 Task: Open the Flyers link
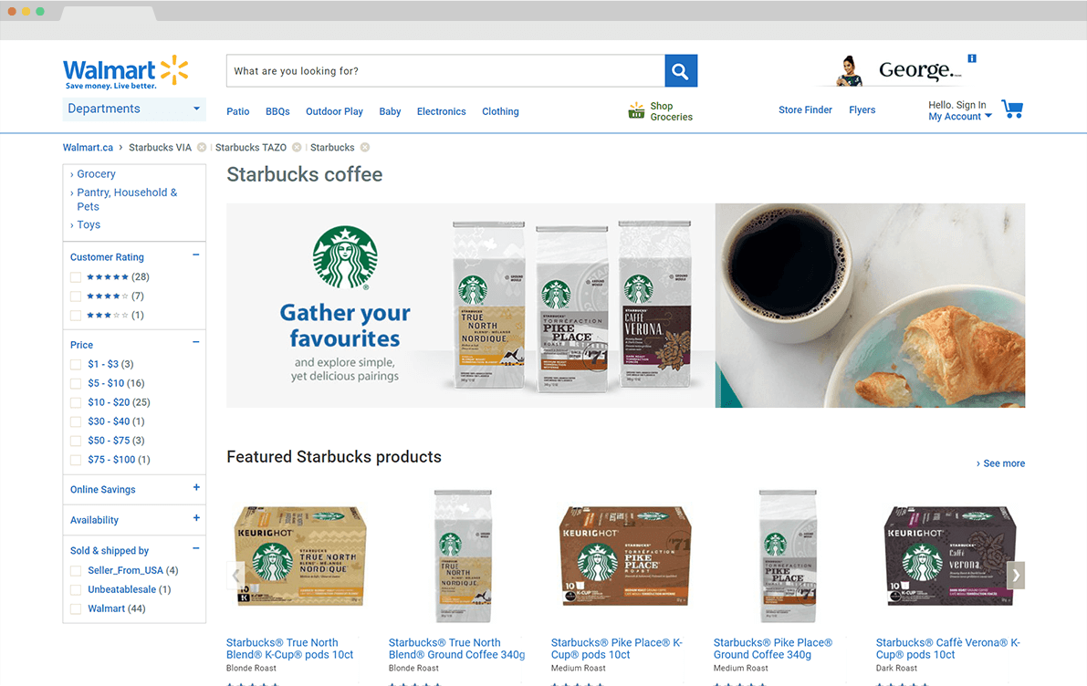[x=862, y=110]
